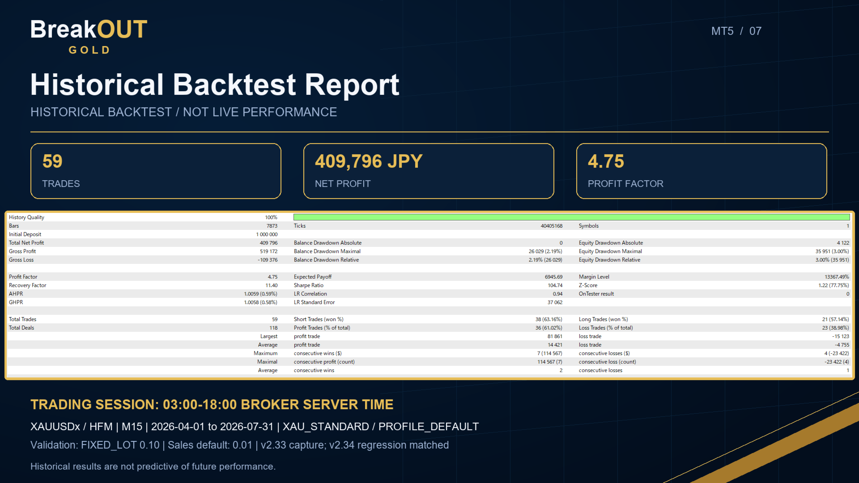Image resolution: width=859 pixels, height=483 pixels.
Task: Click the Trading Session heading text
Action: [x=212, y=404]
